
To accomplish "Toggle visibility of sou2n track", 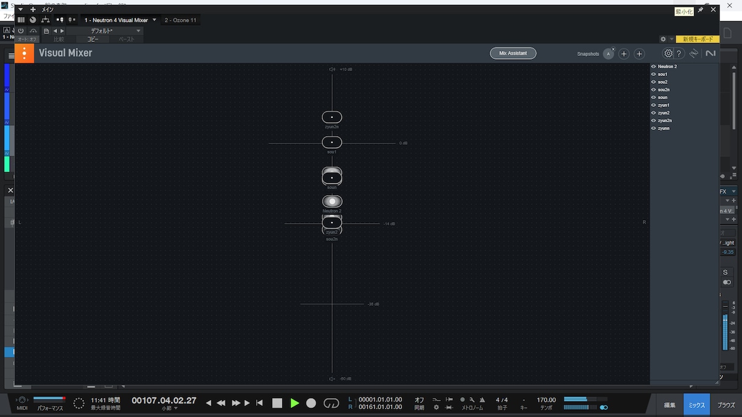I will [x=654, y=89].
